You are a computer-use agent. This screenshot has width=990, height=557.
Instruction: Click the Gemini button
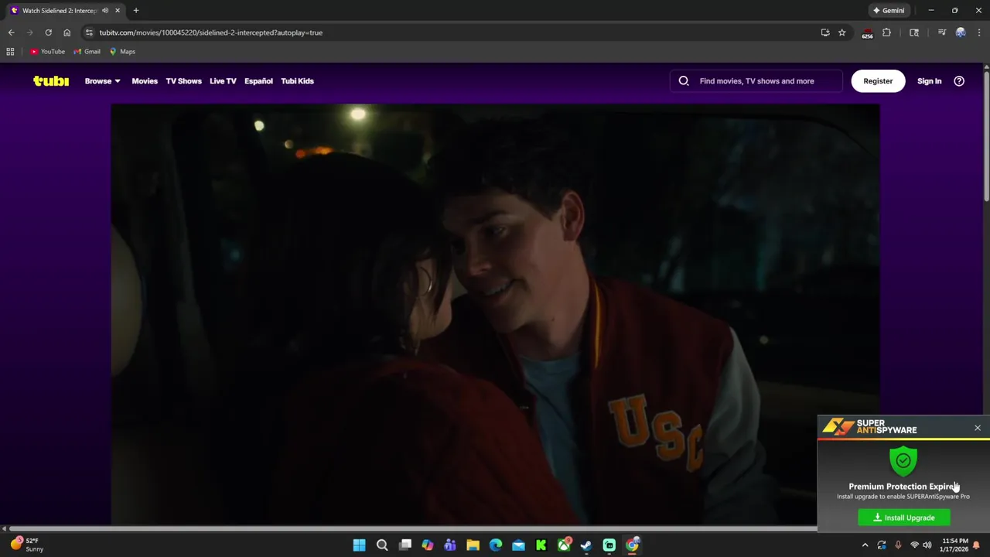(889, 11)
